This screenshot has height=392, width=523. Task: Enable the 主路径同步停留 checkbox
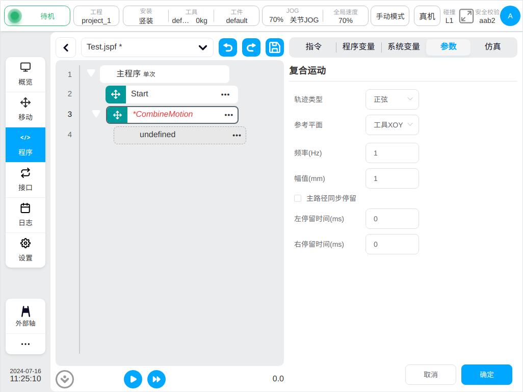tap(298, 198)
